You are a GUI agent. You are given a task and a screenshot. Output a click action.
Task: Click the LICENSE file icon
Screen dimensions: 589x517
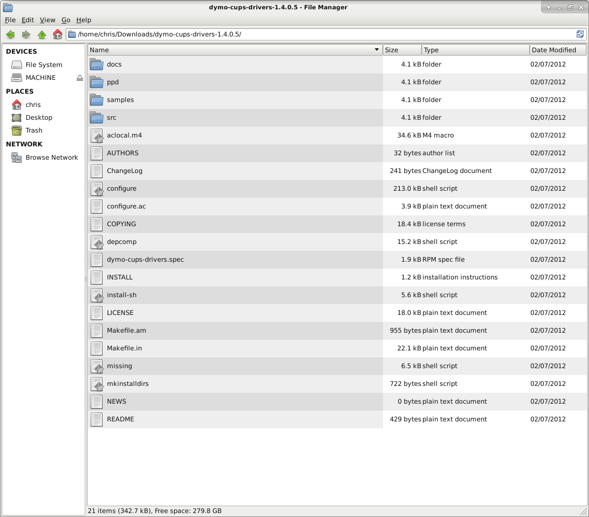[x=97, y=312]
